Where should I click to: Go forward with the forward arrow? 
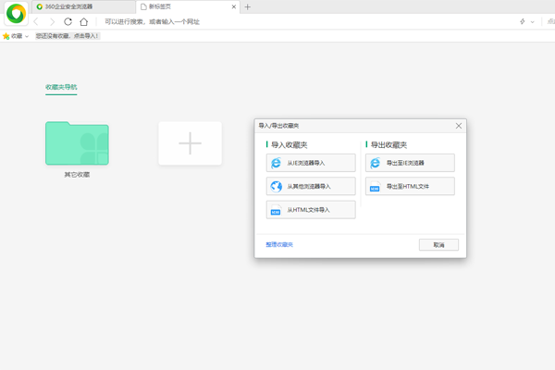[52, 22]
